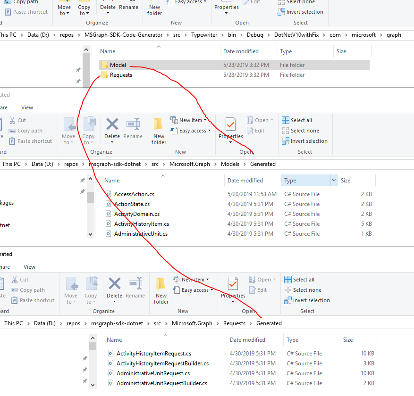Viewport: 414px width, 396px height.
Task: Open Properties dropdown arrow in bottom window
Action: 233,302
